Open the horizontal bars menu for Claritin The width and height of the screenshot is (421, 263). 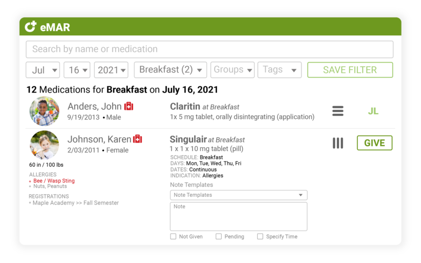click(338, 111)
